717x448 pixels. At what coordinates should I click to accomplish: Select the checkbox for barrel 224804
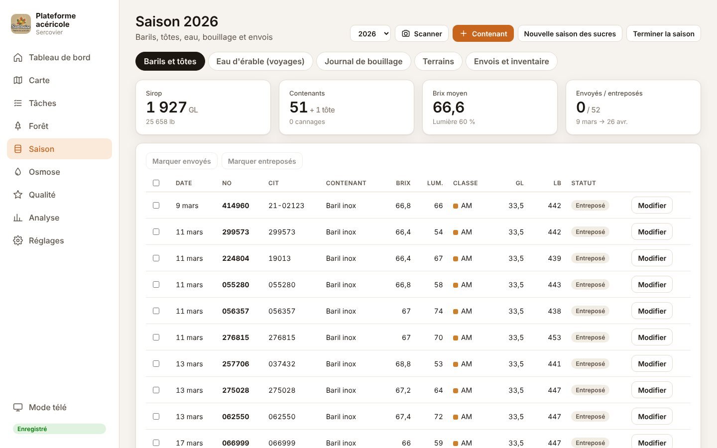point(156,258)
